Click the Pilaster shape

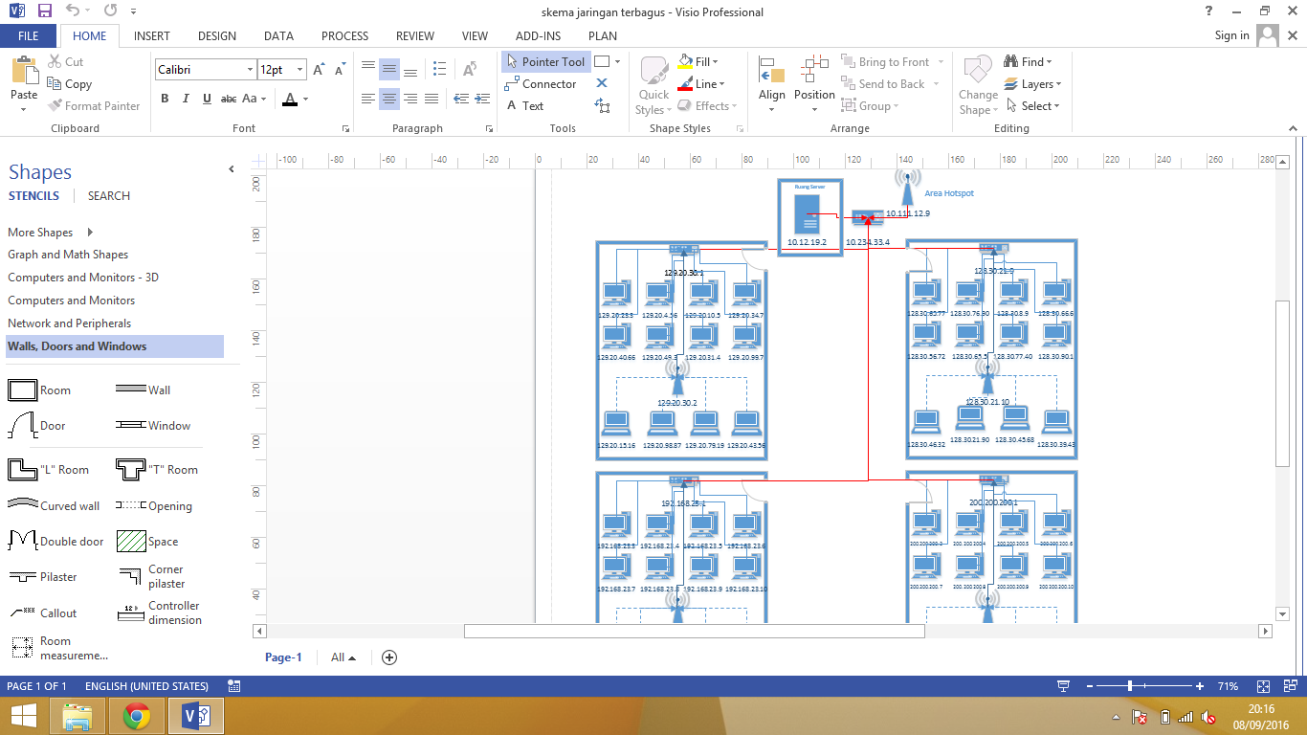pos(43,577)
